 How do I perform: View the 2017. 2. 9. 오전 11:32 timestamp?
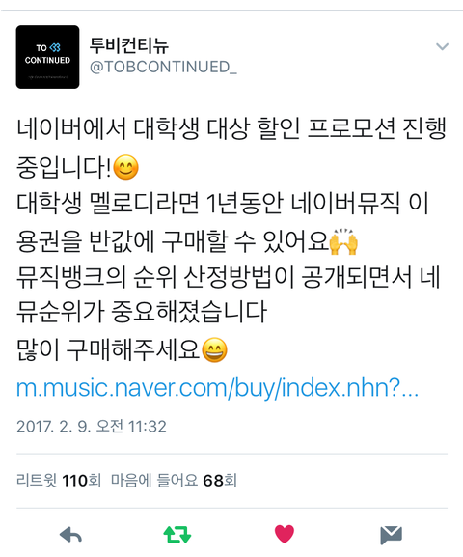point(92,427)
